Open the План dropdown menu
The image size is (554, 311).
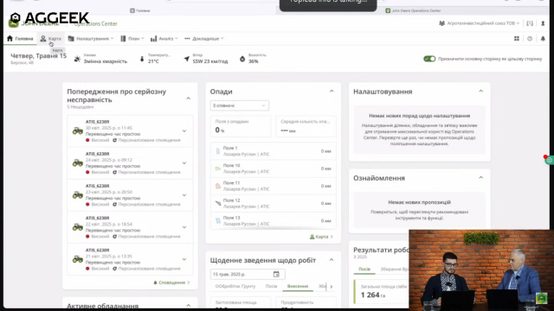132,38
